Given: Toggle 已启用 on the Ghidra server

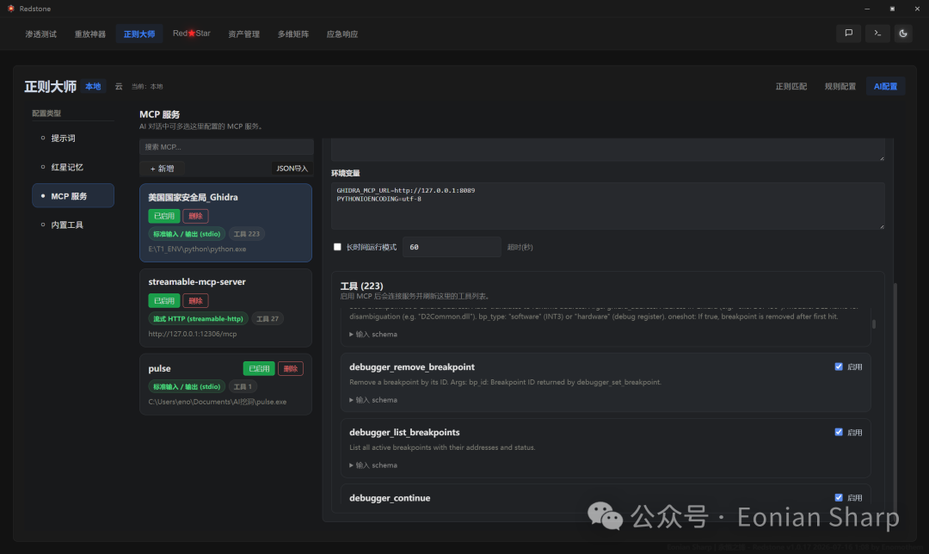Looking at the screenshot, I should [164, 216].
